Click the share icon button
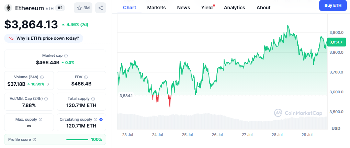Image resolution: width=350 pixels, height=148 pixels. [100, 8]
